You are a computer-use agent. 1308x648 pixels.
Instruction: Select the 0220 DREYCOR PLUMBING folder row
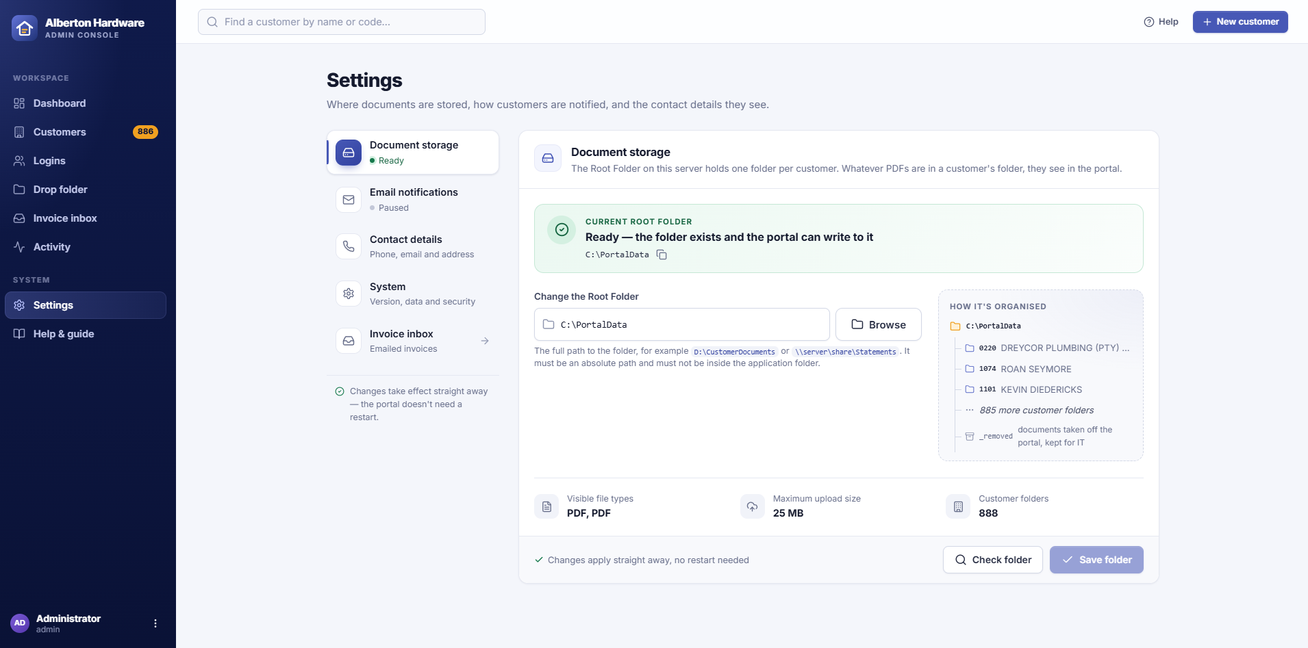pyautogui.click(x=1047, y=348)
